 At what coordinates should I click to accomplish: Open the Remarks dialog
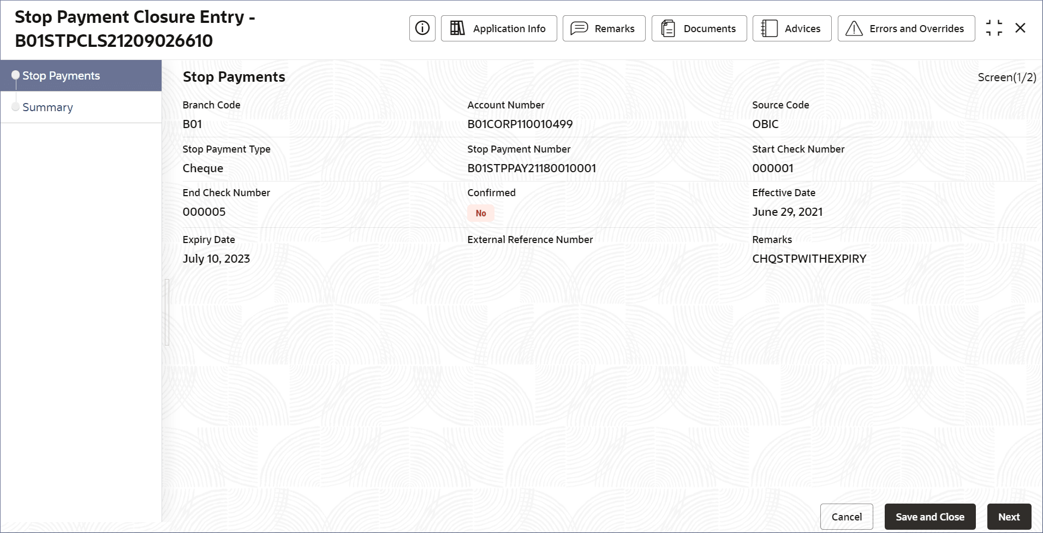point(604,28)
